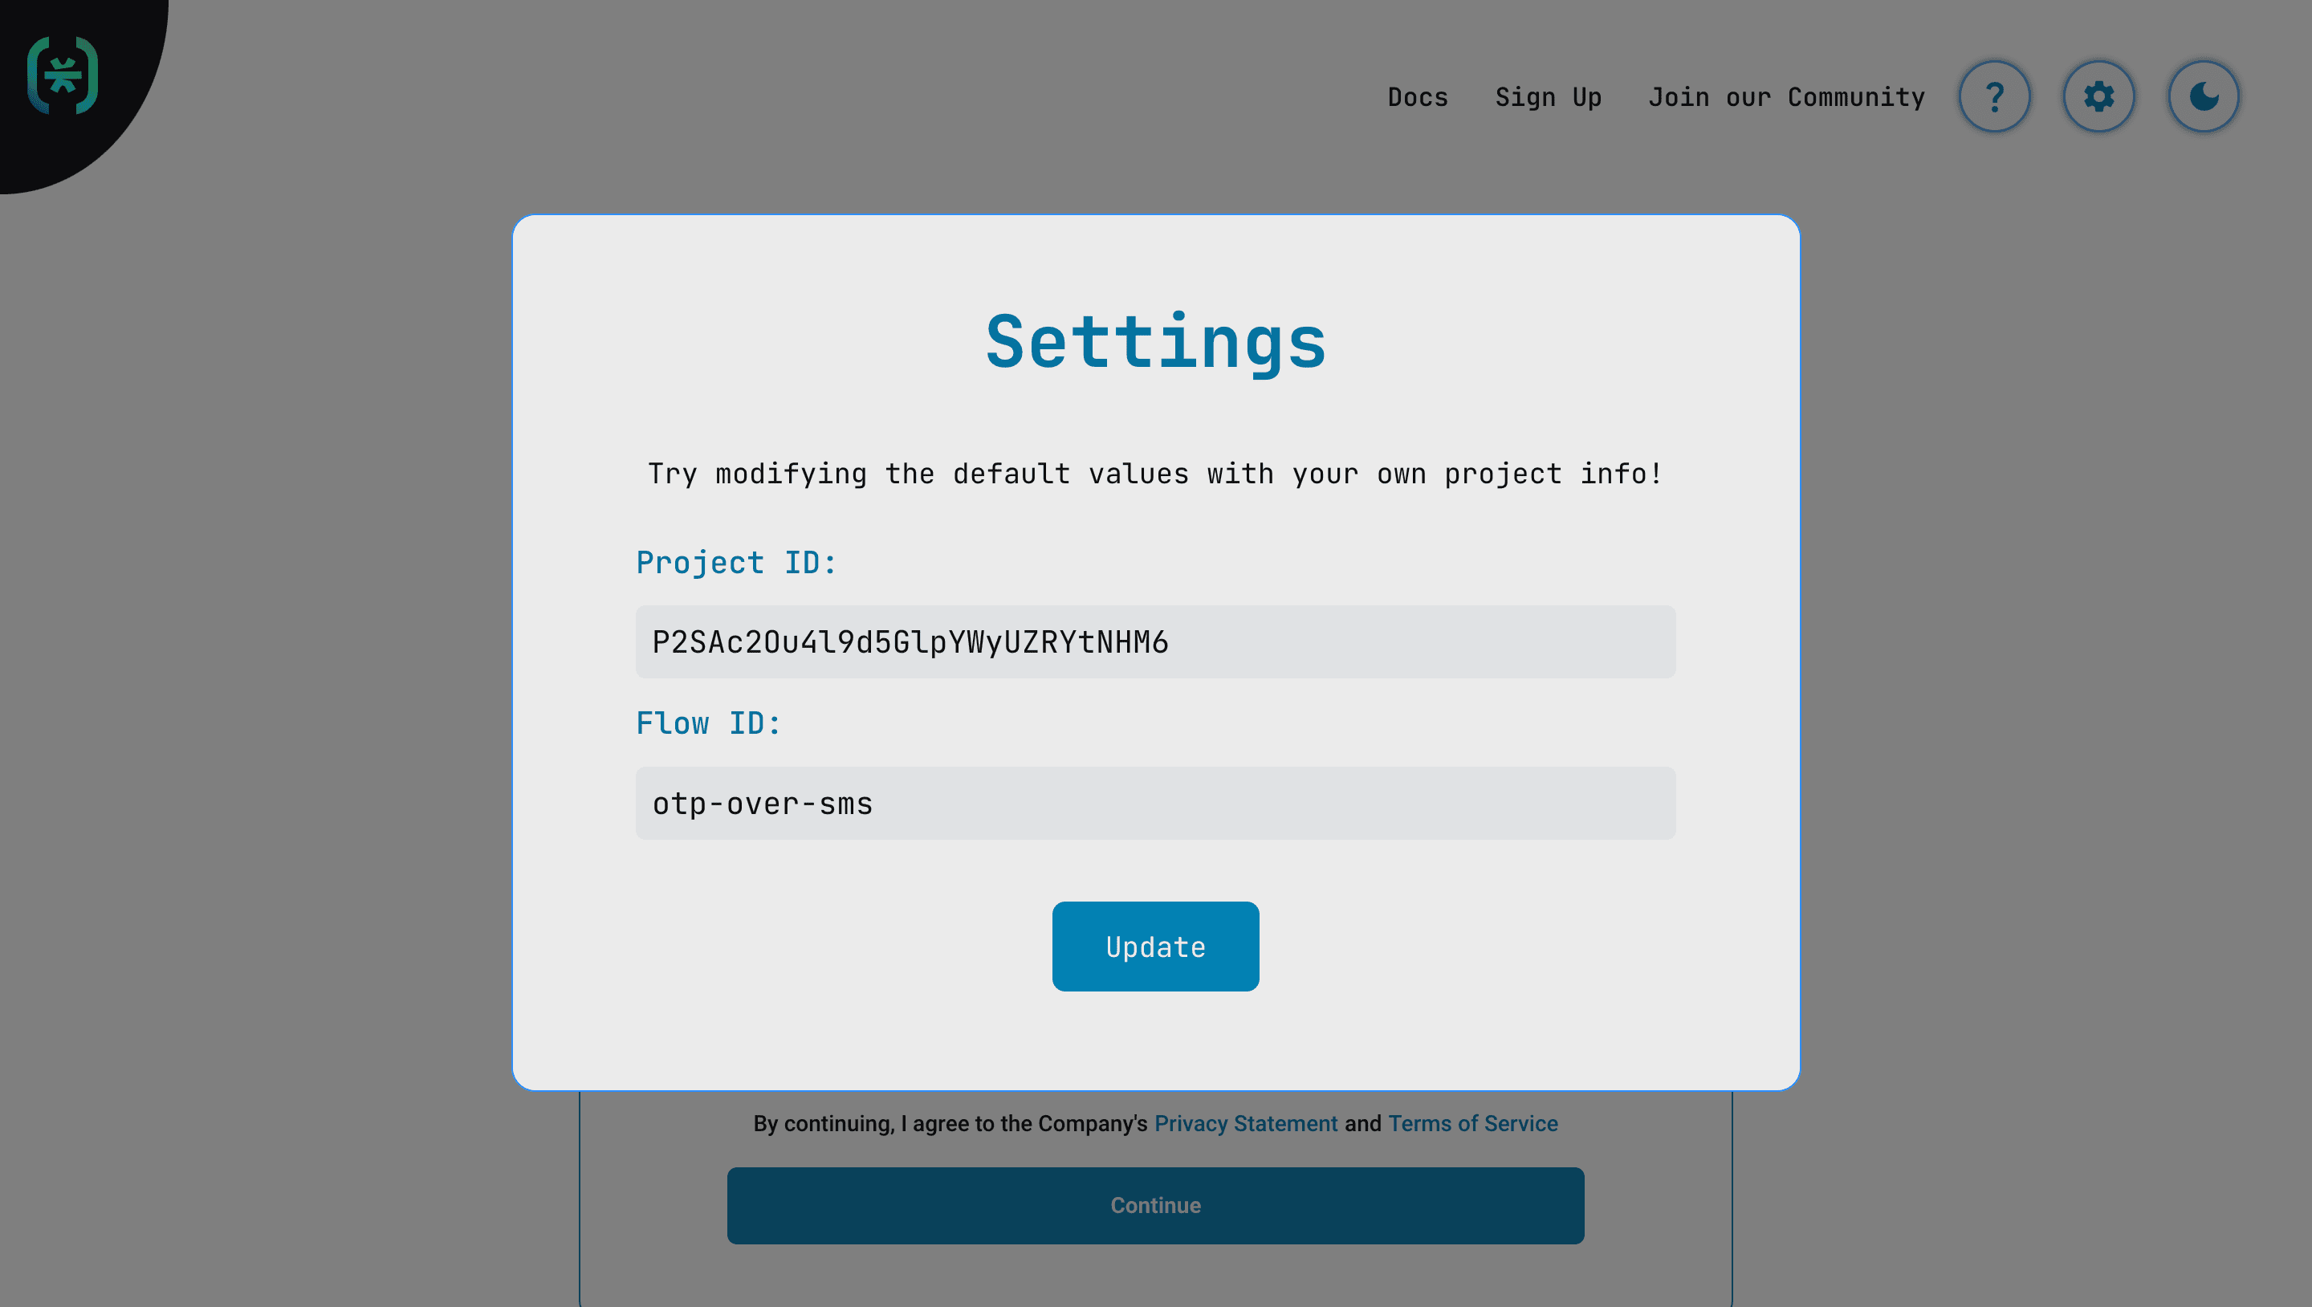Click the Flow ID input field

(1155, 803)
